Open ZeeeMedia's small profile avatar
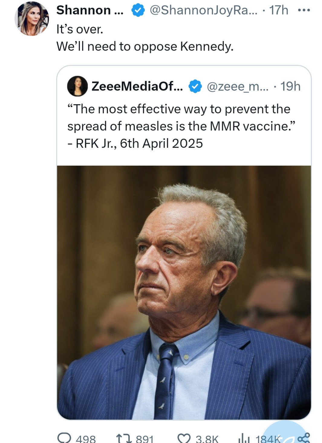 (x=77, y=86)
